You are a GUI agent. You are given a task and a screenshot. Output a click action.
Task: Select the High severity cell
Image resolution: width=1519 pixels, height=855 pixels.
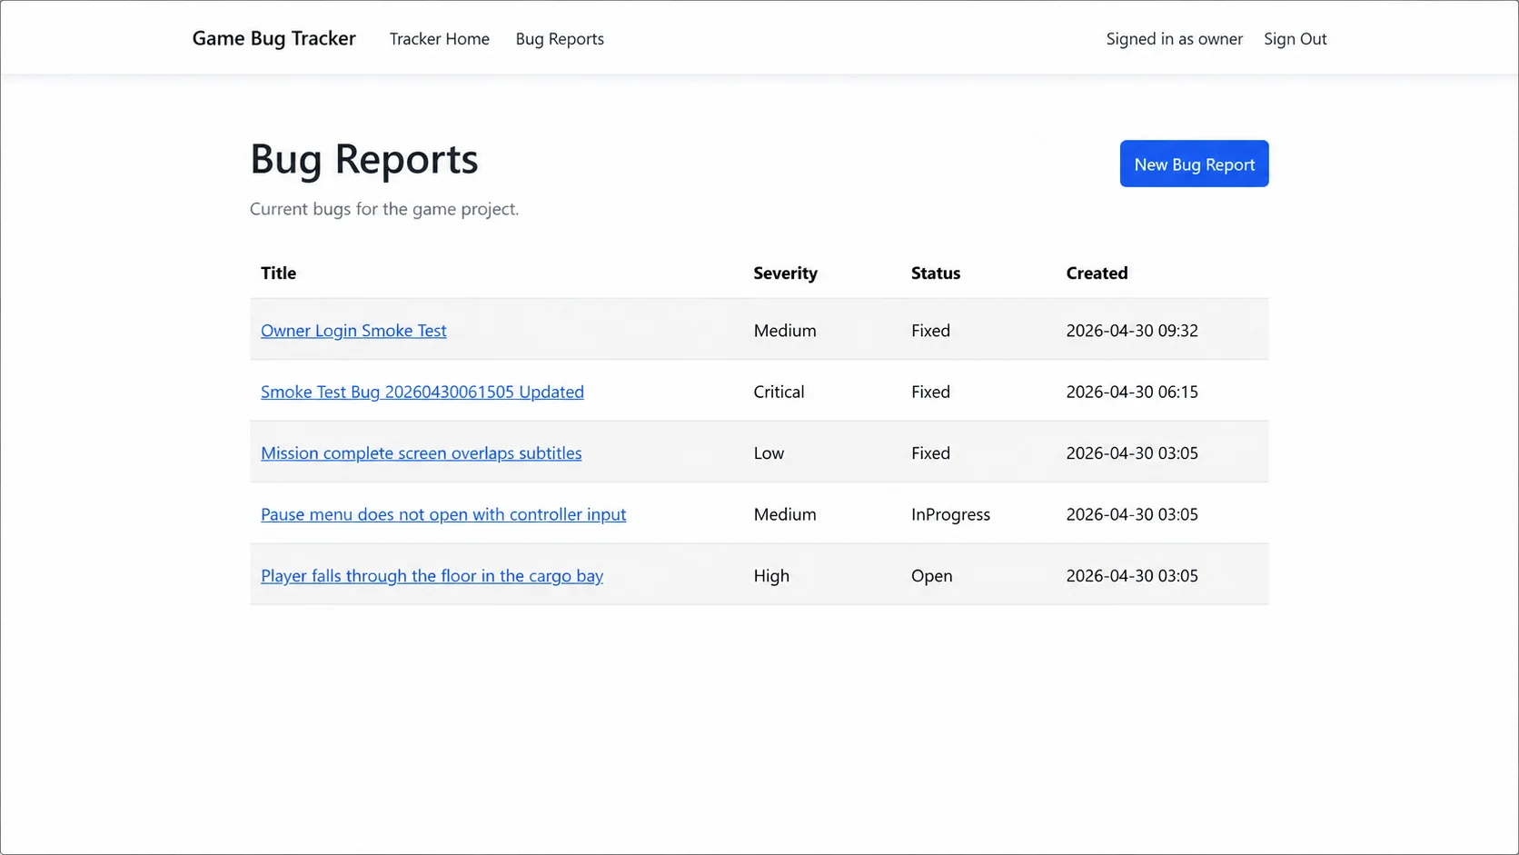click(x=771, y=575)
